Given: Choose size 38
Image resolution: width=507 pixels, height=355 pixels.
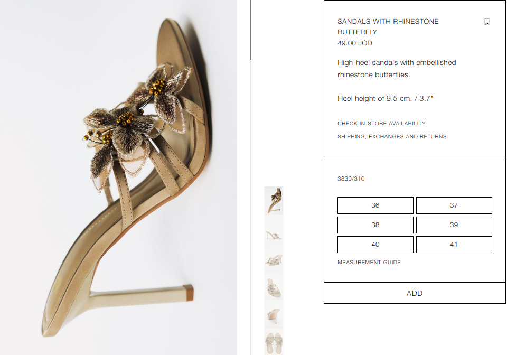Looking at the screenshot, I should pos(375,225).
